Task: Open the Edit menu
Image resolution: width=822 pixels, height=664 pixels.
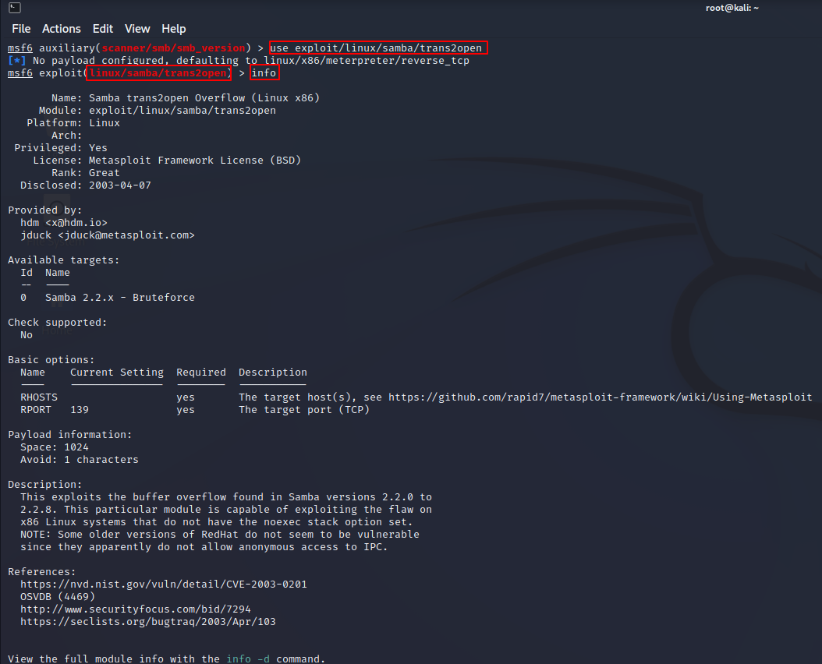Action: coord(103,29)
